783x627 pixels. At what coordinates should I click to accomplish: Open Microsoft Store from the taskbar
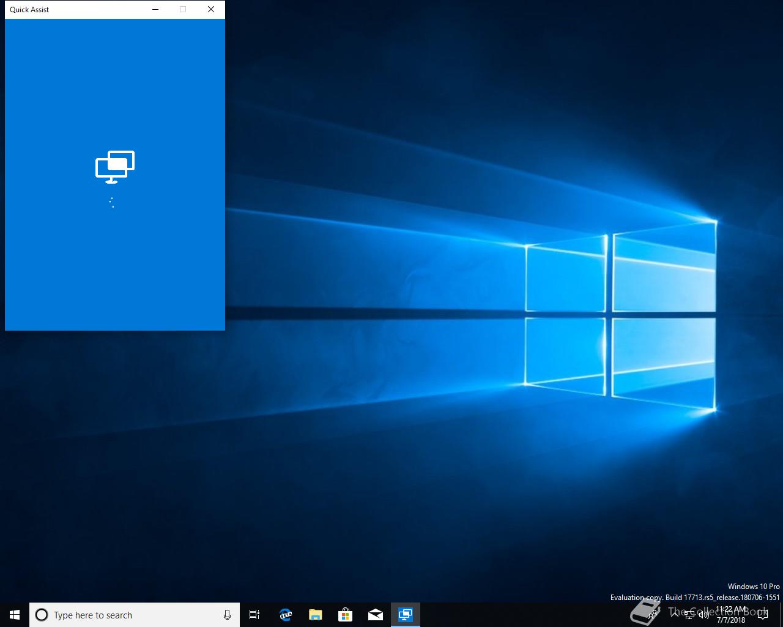[x=345, y=615]
